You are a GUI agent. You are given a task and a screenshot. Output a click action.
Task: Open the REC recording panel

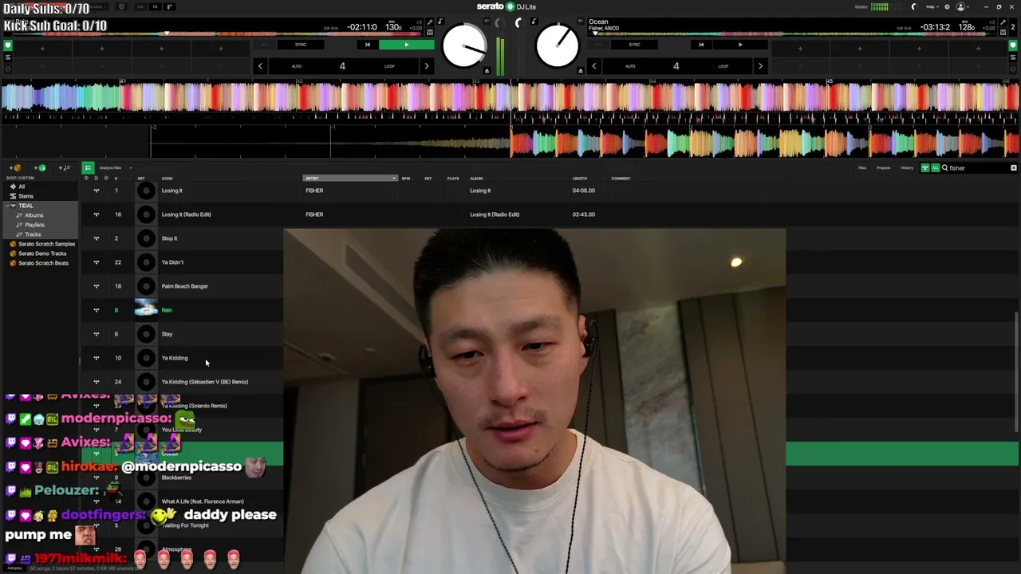(140, 7)
